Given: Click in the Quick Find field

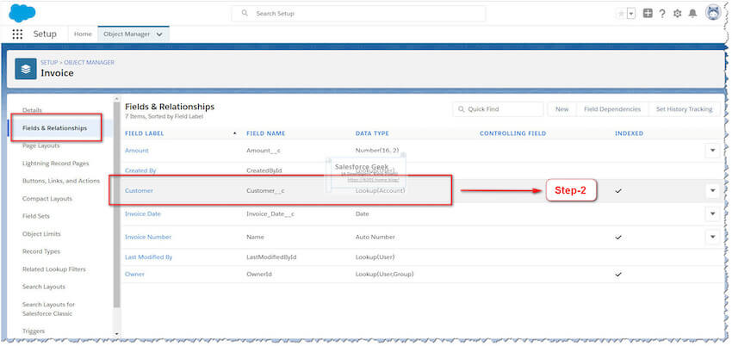Looking at the screenshot, I should point(498,109).
